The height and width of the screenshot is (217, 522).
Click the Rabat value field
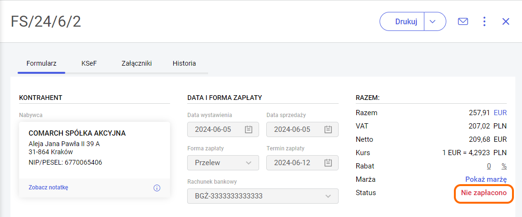[x=489, y=166]
